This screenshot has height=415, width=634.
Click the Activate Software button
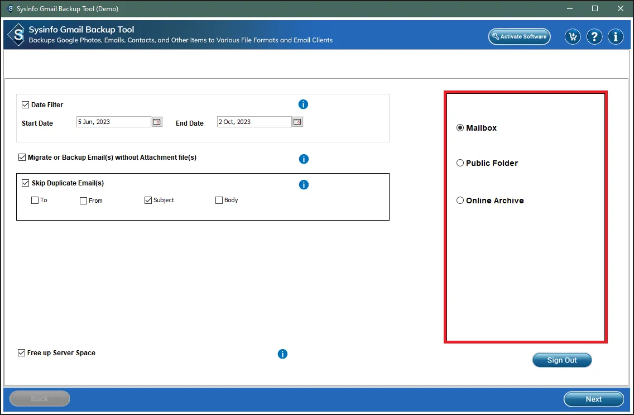[x=519, y=37]
